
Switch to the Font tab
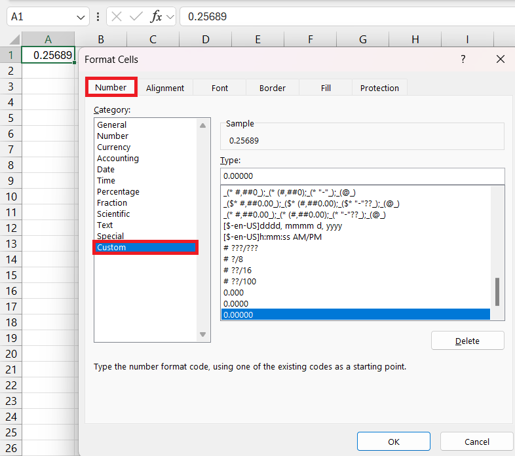coord(219,88)
